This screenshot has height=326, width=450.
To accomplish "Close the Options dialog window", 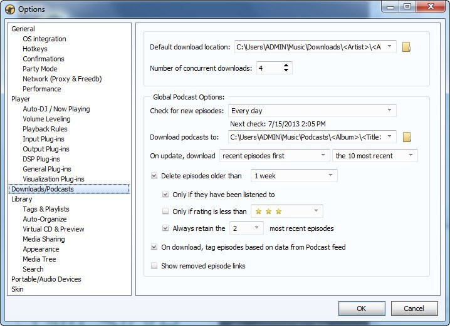I will coord(431,6).
